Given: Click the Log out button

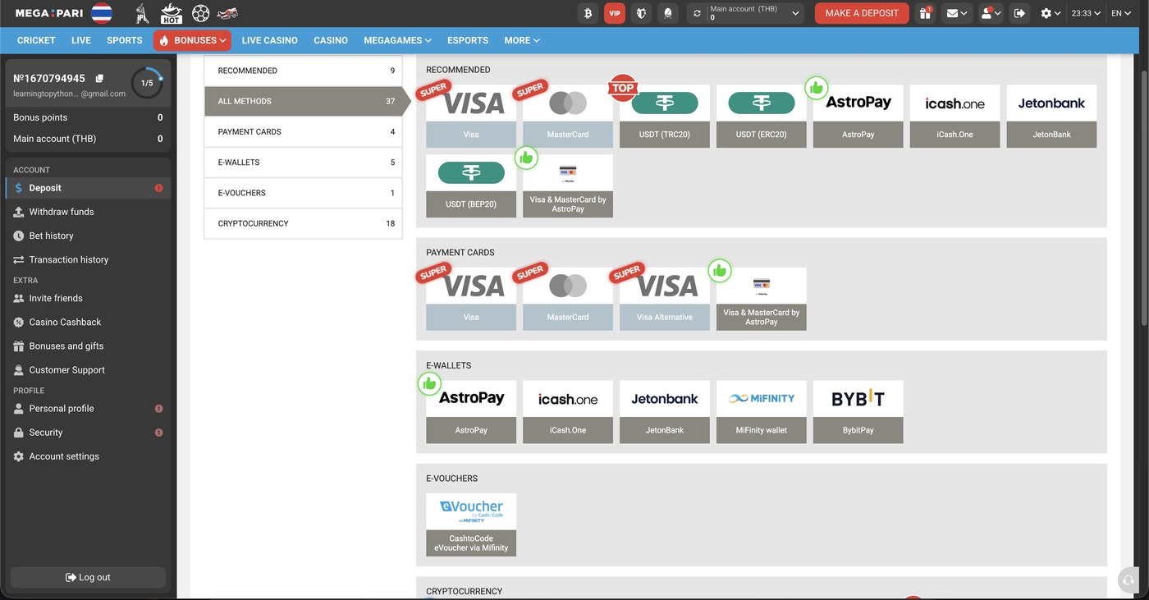Looking at the screenshot, I should click(x=88, y=577).
